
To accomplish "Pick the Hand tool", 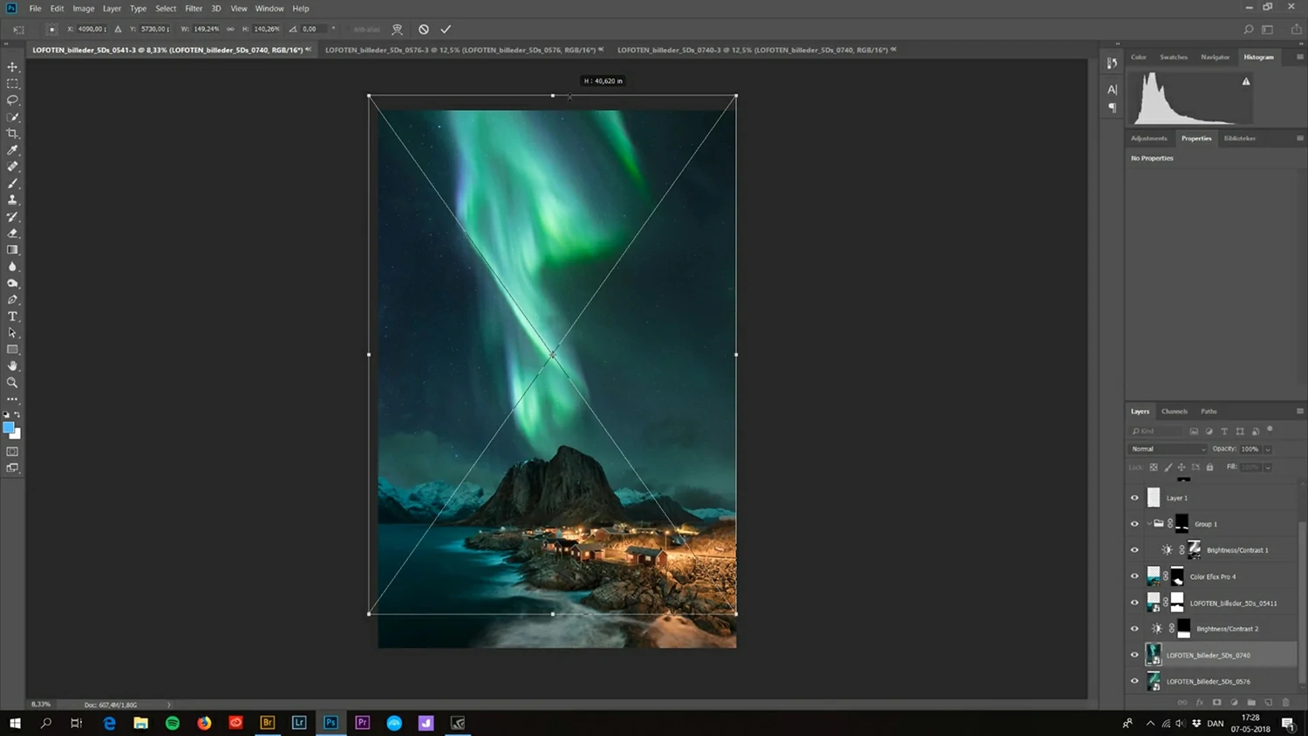I will pos(12,366).
